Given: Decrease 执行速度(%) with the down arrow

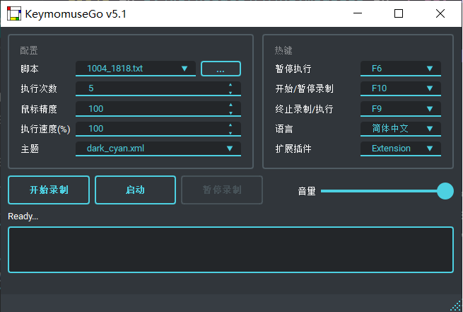Looking at the screenshot, I should tap(230, 133).
